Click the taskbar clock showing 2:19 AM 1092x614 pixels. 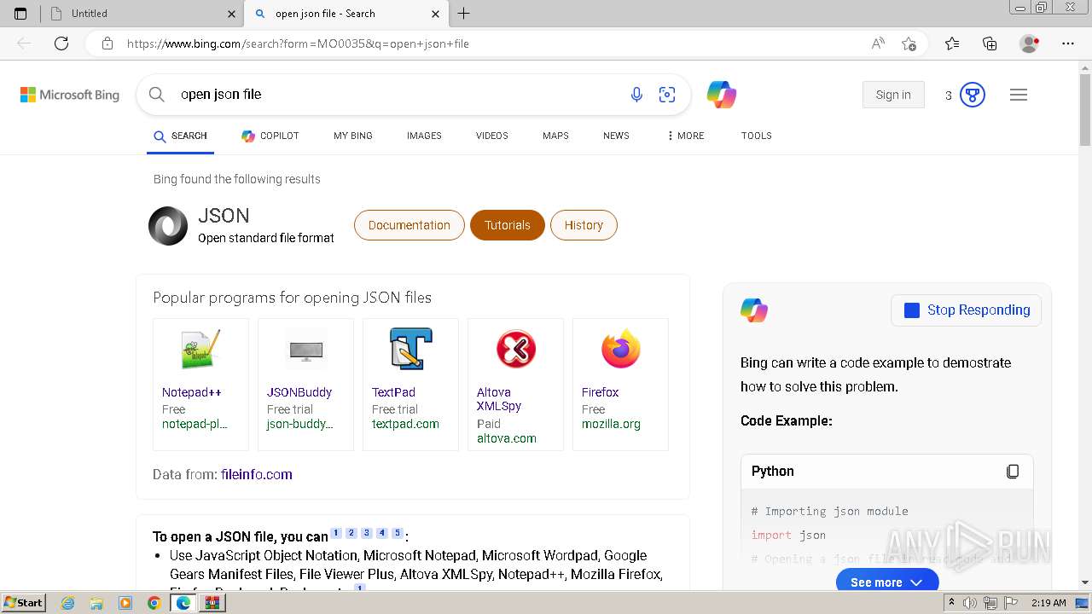[x=1048, y=603]
